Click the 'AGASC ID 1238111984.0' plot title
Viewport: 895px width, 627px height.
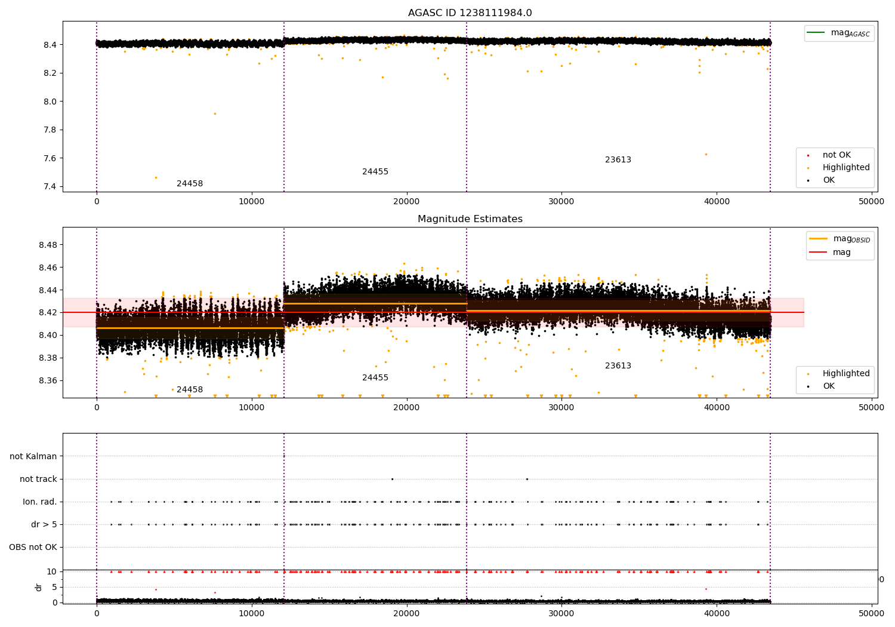click(470, 13)
